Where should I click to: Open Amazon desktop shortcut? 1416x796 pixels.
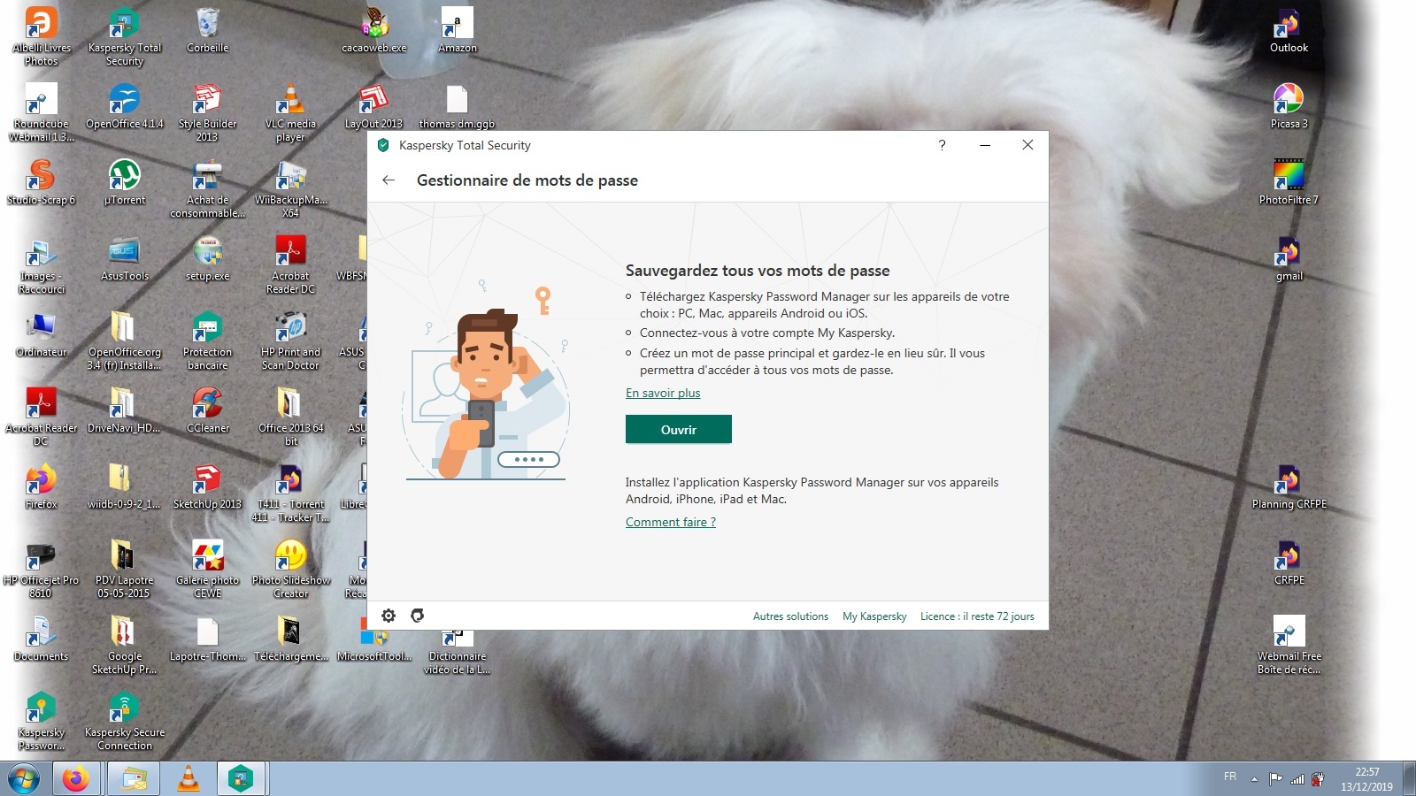point(458,31)
